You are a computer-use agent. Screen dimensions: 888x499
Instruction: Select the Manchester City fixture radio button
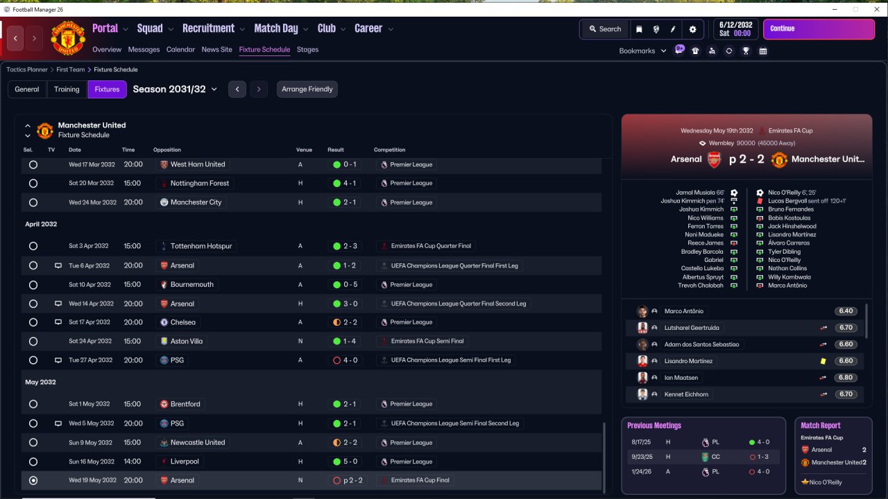point(33,202)
